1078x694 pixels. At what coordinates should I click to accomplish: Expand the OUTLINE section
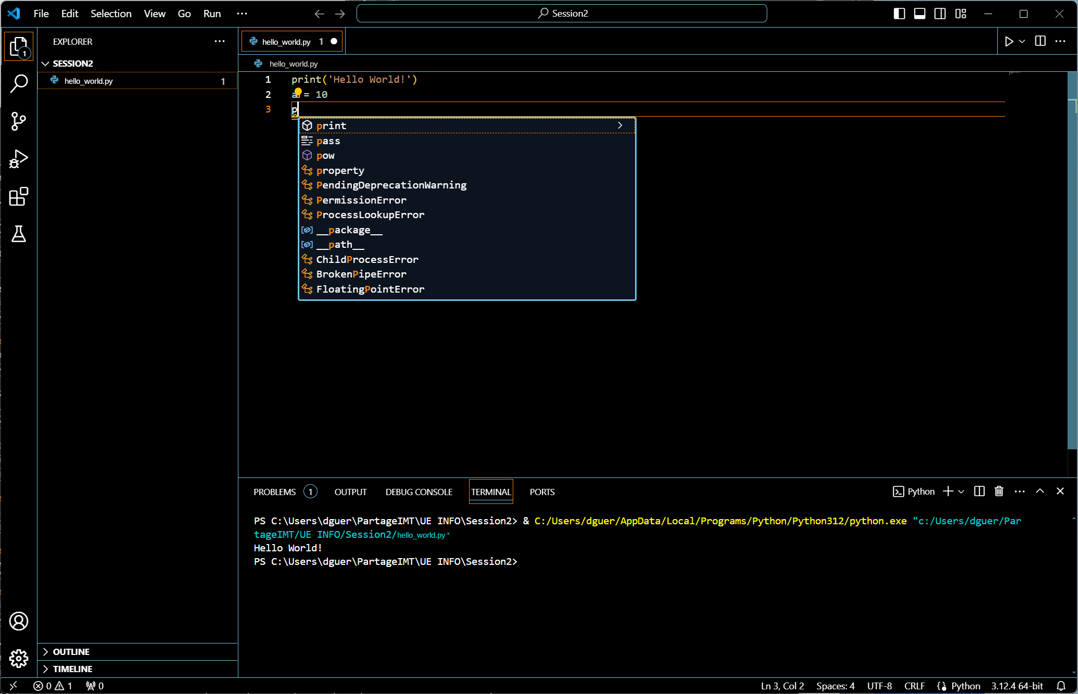click(71, 652)
